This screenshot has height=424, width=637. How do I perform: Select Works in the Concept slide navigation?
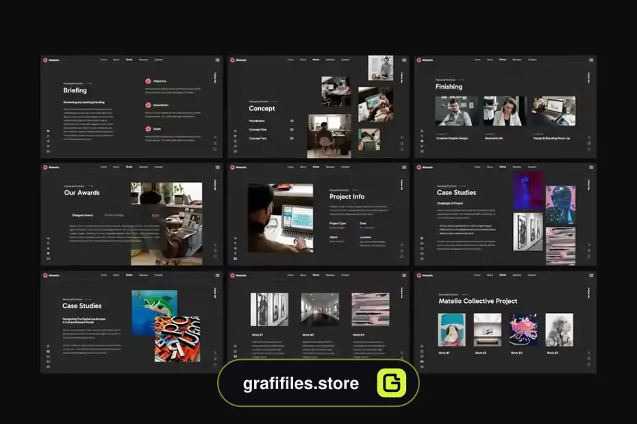pyautogui.click(x=316, y=59)
